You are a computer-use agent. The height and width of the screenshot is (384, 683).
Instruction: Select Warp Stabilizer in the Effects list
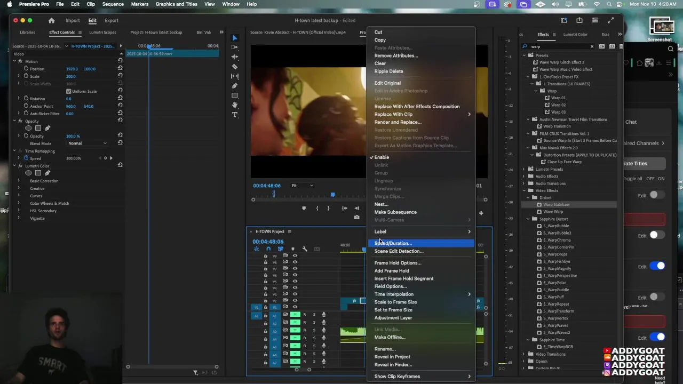pos(557,205)
